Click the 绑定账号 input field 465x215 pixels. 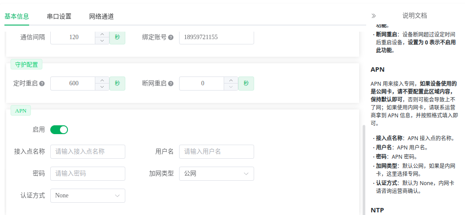pyautogui.click(x=216, y=37)
